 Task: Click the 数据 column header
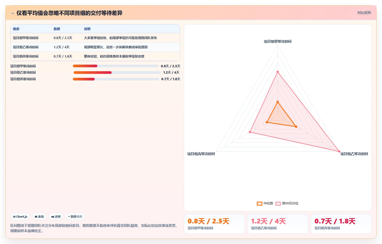[57, 29]
